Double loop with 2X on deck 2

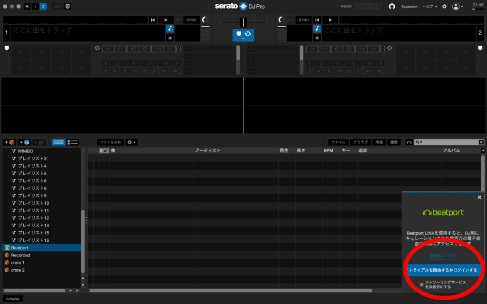373,49
